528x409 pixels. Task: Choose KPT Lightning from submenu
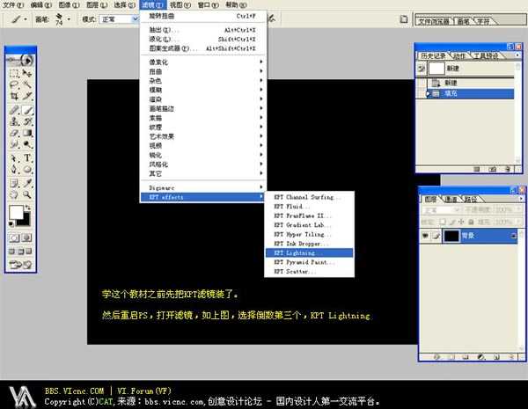pos(309,252)
